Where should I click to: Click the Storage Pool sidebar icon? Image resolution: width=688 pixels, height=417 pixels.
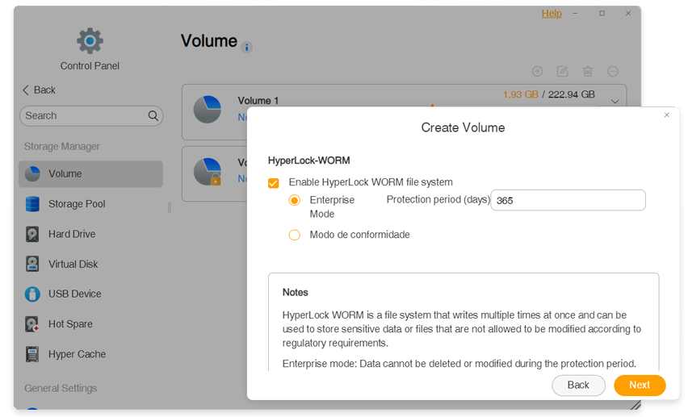[x=32, y=204]
